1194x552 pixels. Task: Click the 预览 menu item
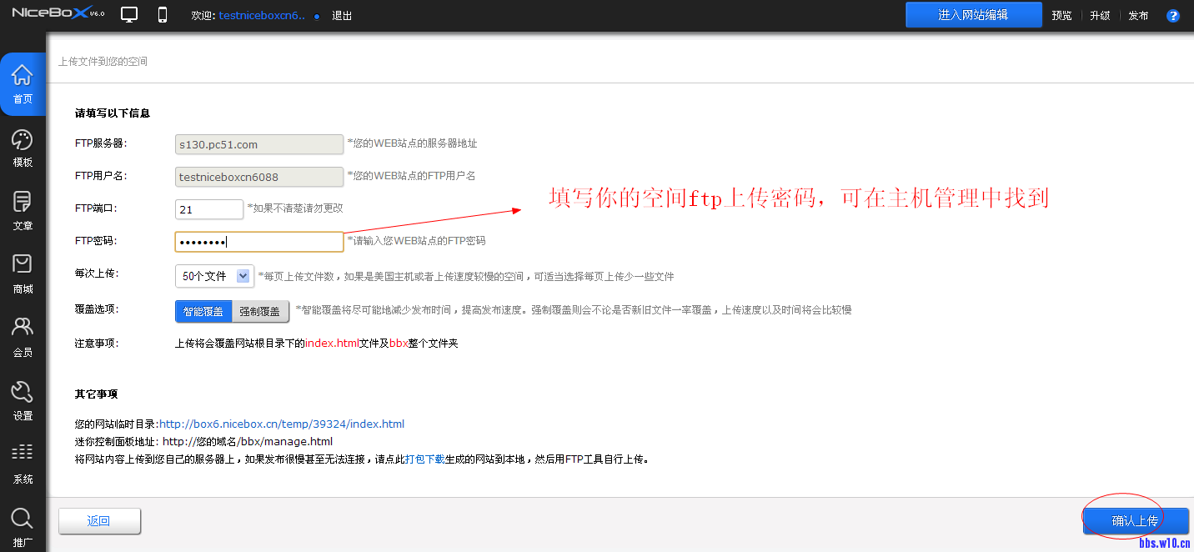coord(1061,14)
